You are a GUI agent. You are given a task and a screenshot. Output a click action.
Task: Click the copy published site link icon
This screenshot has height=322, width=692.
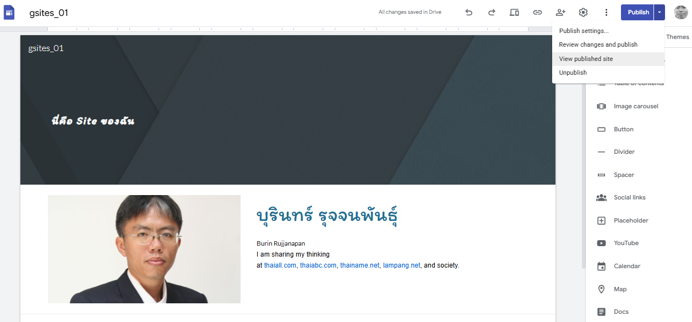point(537,12)
